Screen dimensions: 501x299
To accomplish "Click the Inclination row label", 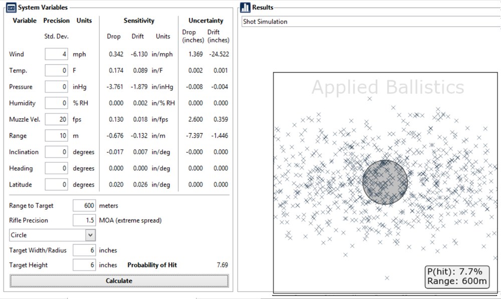I will (24, 152).
